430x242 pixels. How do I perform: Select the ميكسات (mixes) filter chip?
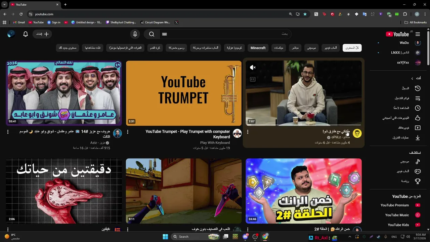278,48
